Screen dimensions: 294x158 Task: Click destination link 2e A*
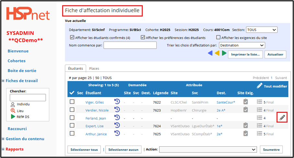pos(221,110)
